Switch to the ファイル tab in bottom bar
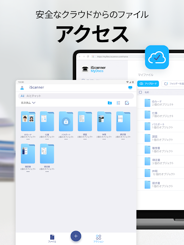184x245 pixels. click(52, 239)
